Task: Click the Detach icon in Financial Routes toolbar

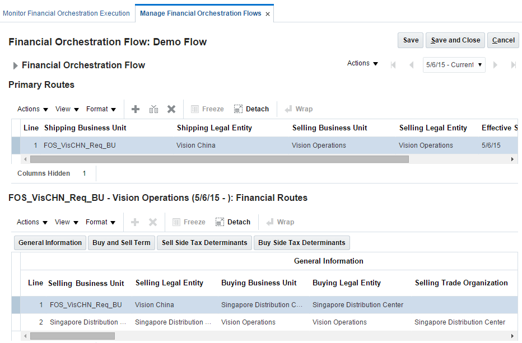Action: (232, 222)
